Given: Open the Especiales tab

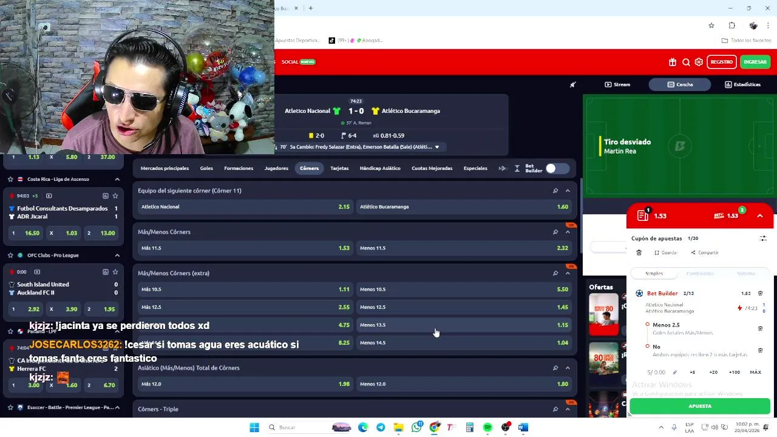Looking at the screenshot, I should pyautogui.click(x=475, y=168).
